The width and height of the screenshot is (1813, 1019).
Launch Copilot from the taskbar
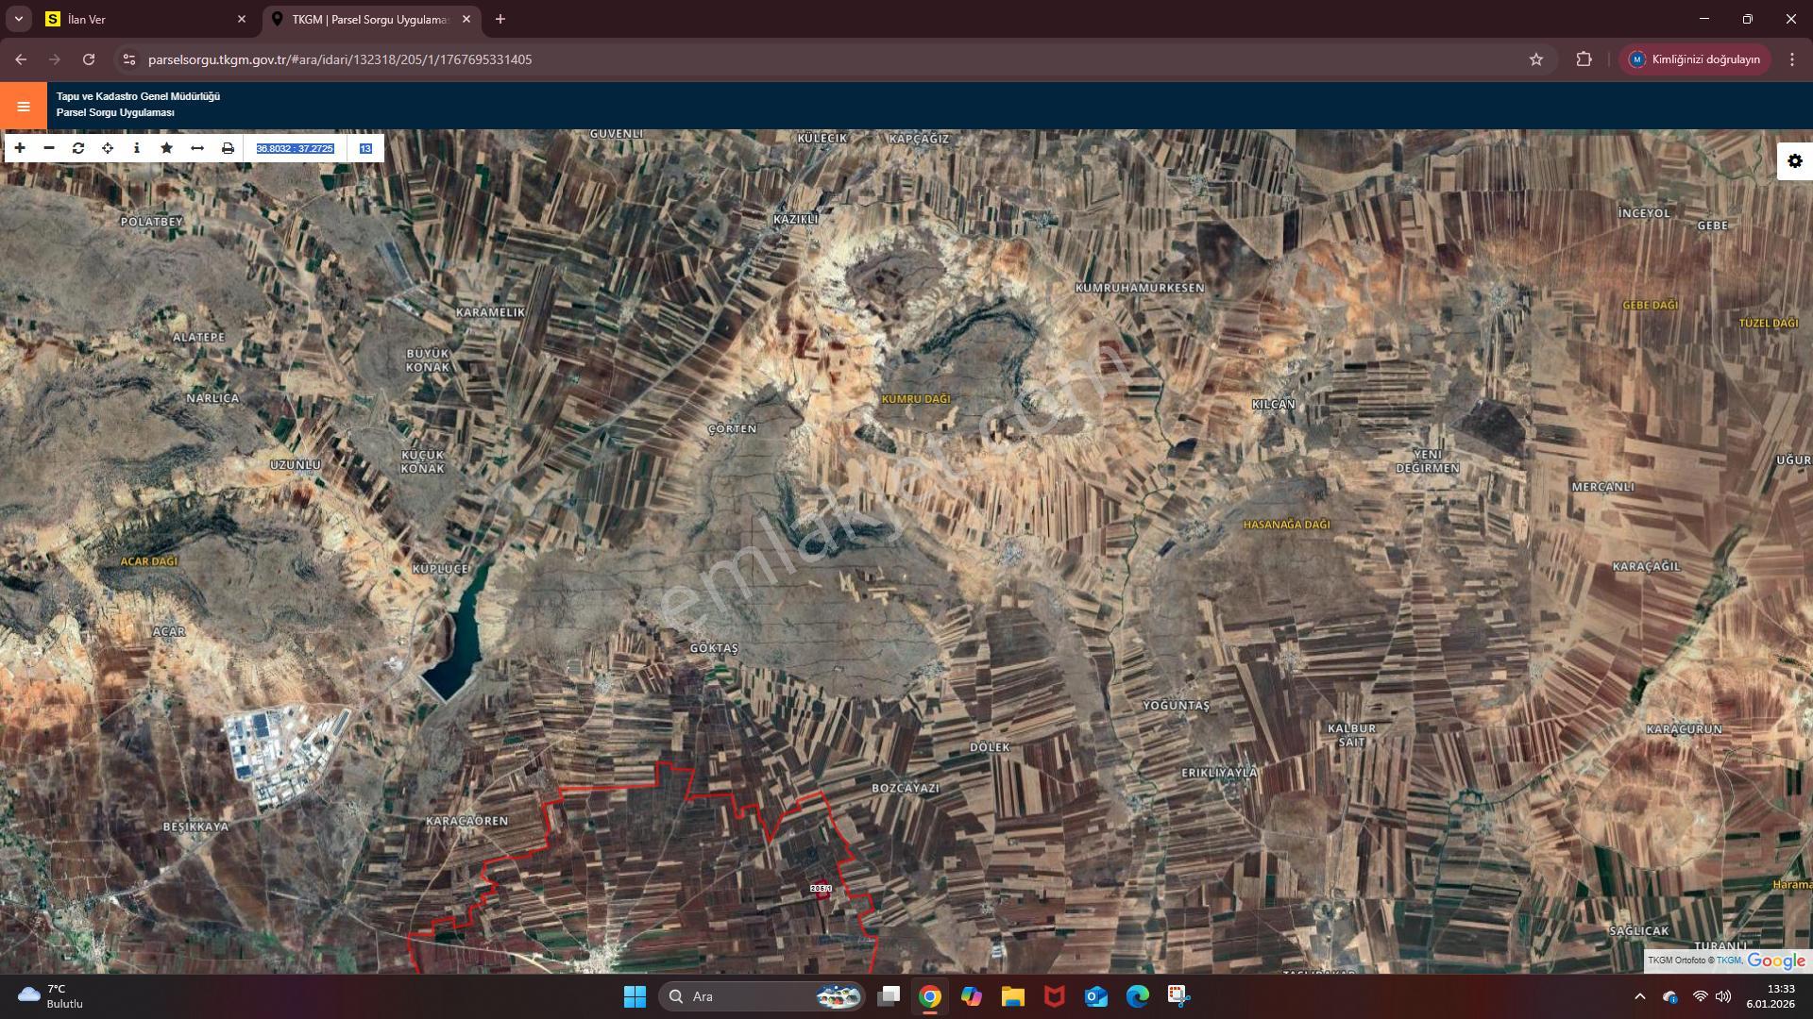pyautogui.click(x=972, y=996)
